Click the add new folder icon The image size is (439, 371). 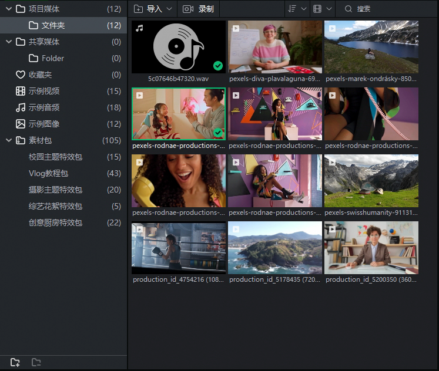click(15, 362)
